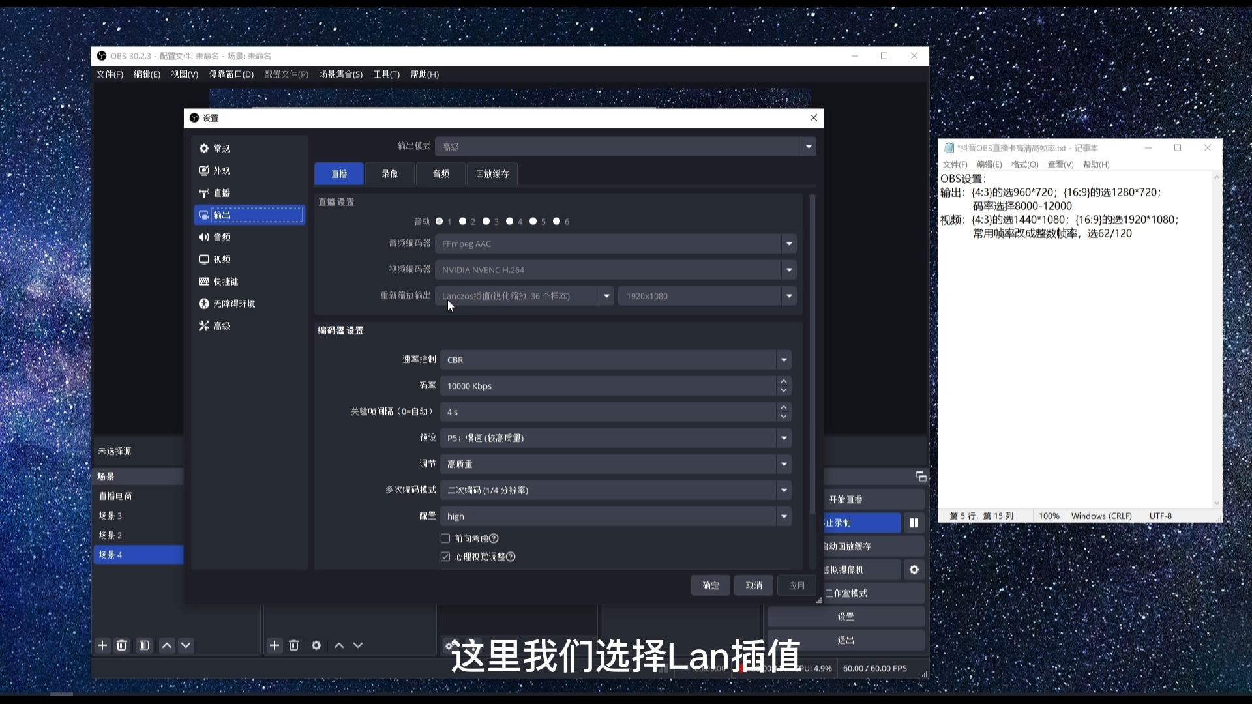This screenshot has height=704, width=1252.
Task: Open the OBS 文件(F) menu
Action: pos(110,74)
